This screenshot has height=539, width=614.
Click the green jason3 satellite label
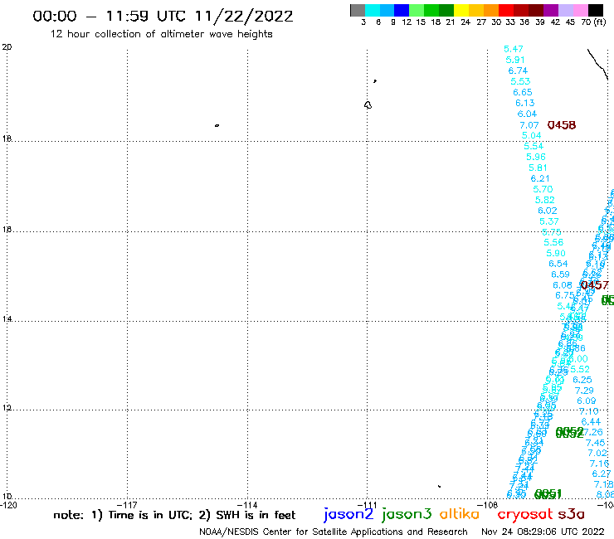click(x=407, y=515)
